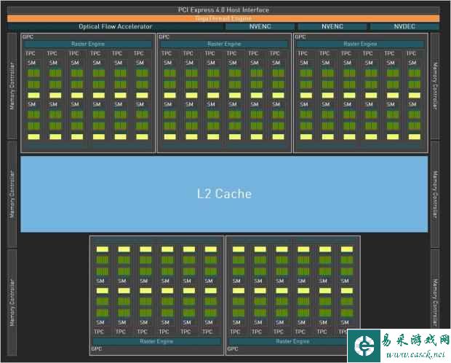
Task: Click the GPC label of the bottom-left cluster
Action: [x=96, y=348]
